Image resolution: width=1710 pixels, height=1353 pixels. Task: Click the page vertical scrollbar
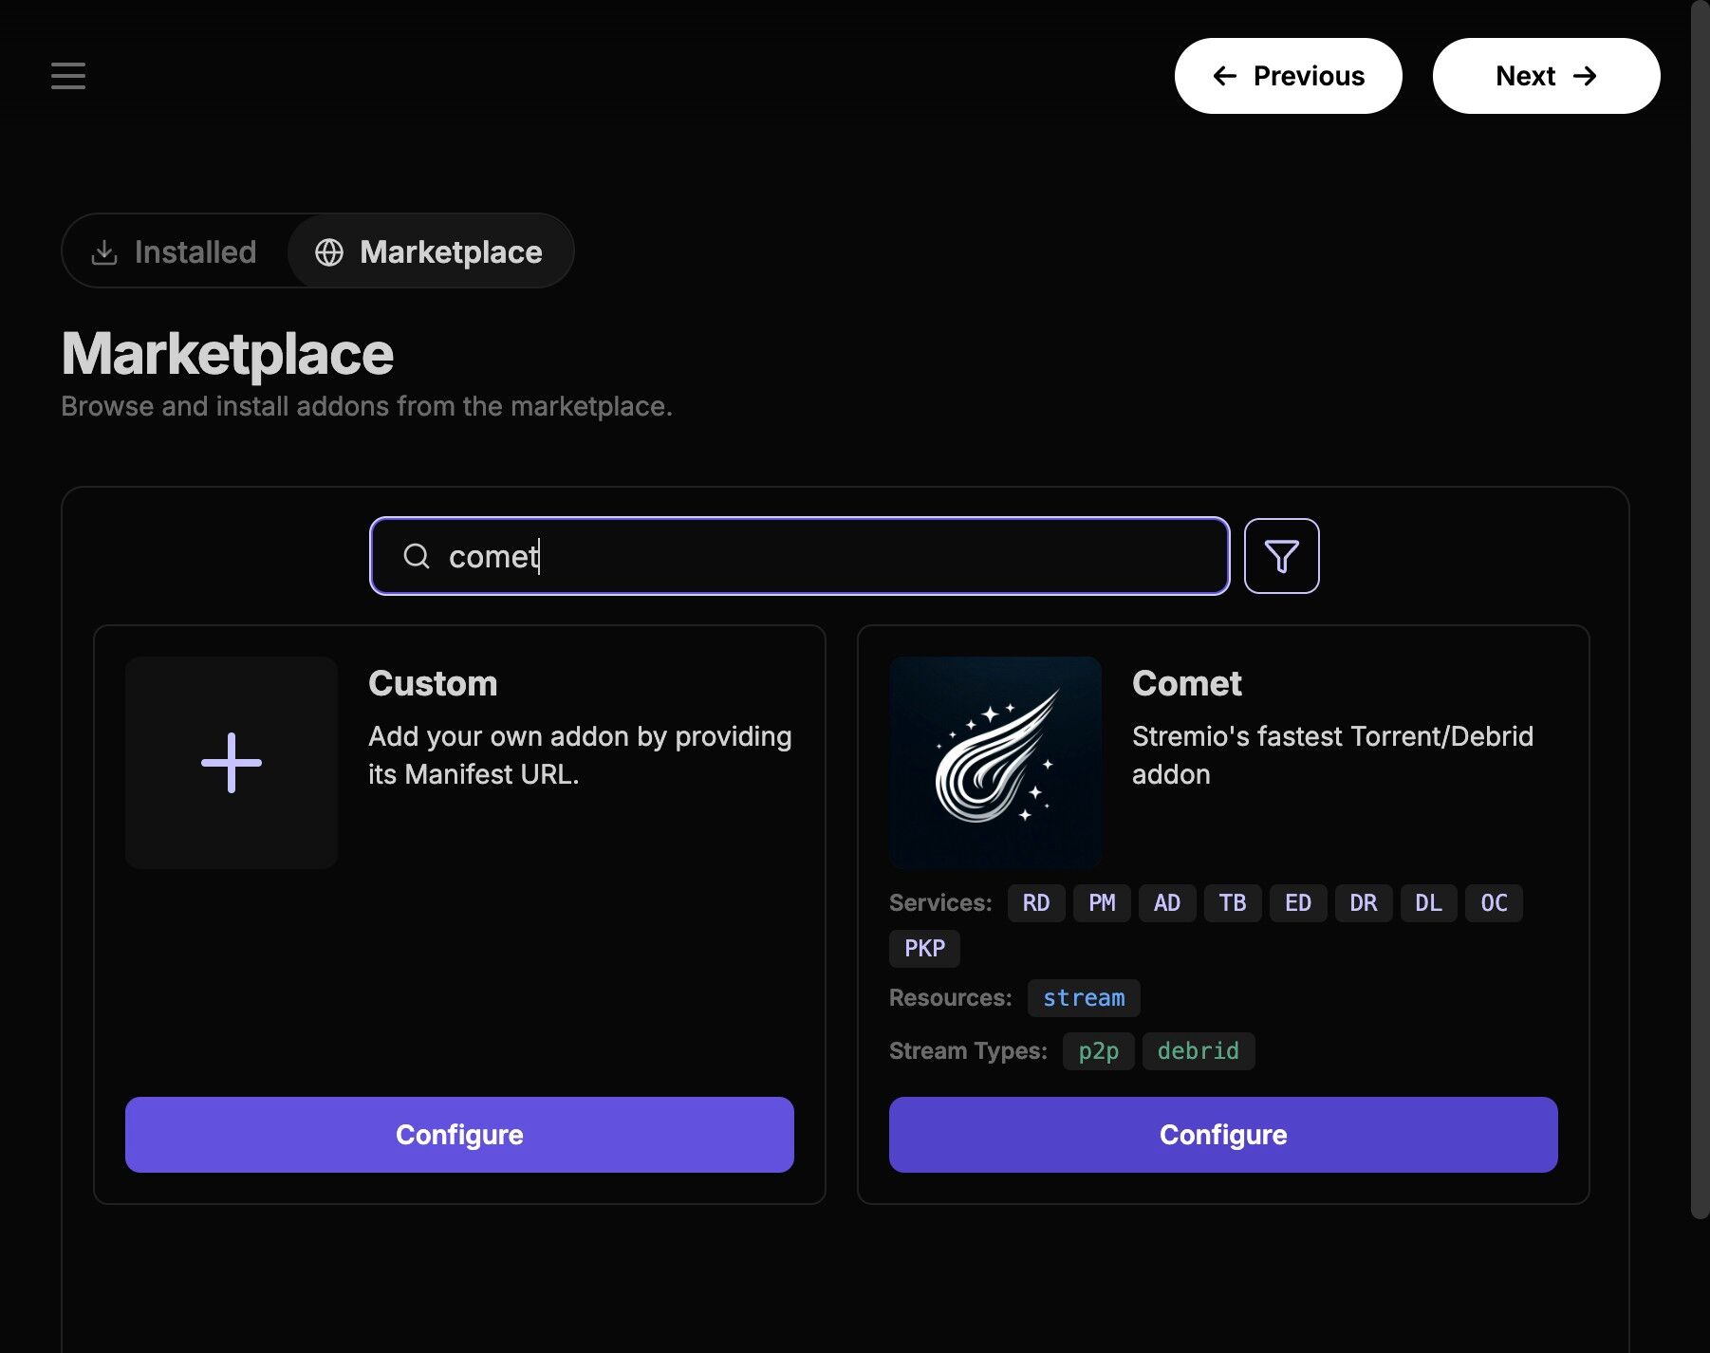1700,607
